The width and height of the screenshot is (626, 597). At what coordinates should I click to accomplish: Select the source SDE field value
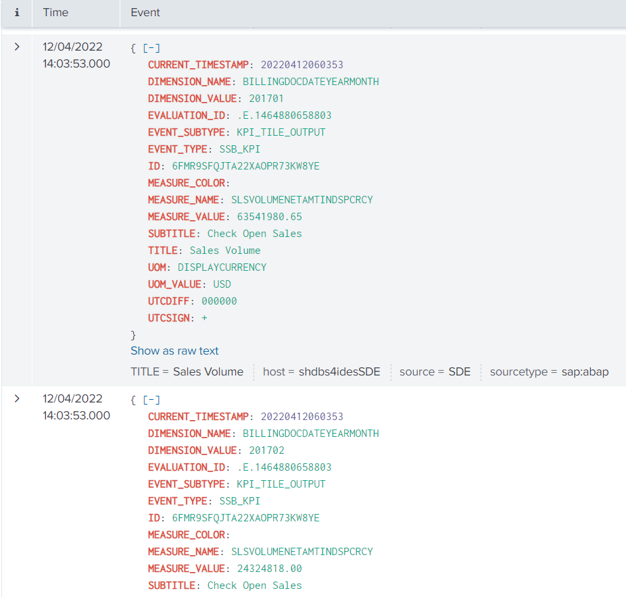coord(459,371)
